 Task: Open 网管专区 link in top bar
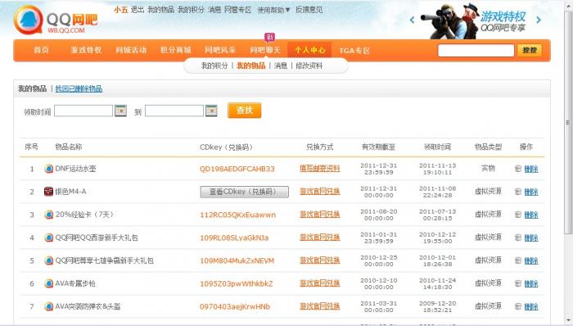coord(238,10)
